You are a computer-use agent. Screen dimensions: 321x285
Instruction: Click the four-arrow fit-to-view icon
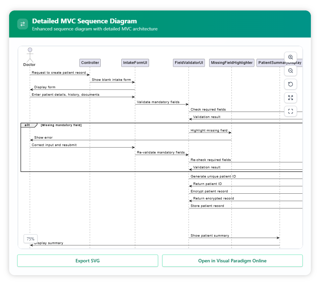(291, 98)
